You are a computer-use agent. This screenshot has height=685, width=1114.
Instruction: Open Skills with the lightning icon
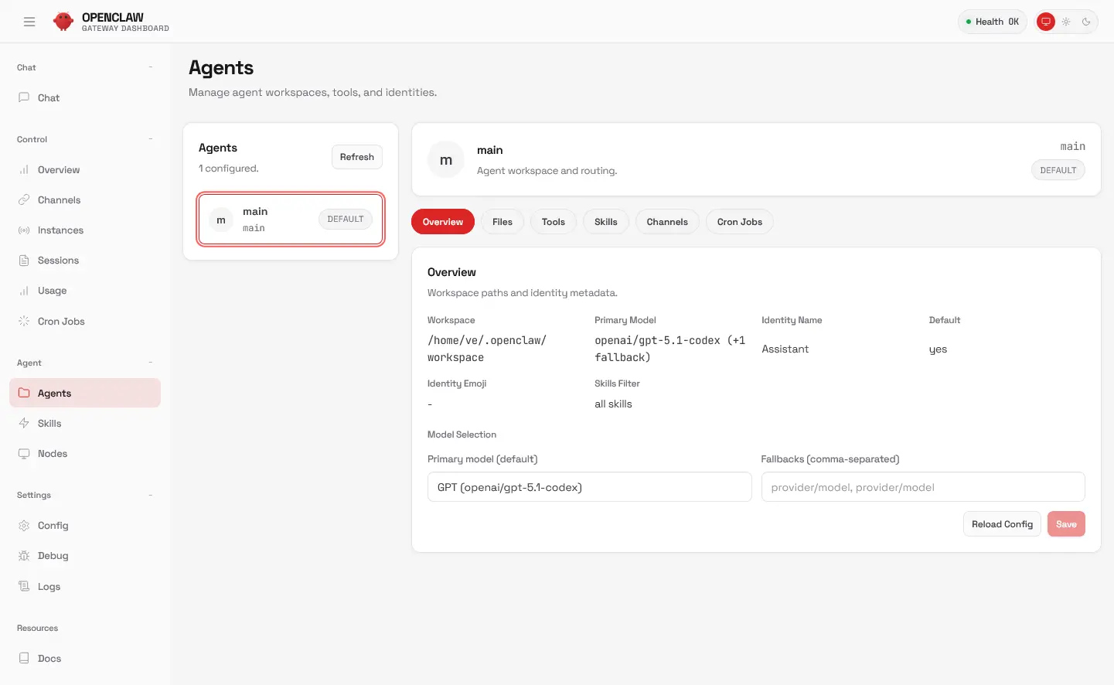tap(24, 424)
